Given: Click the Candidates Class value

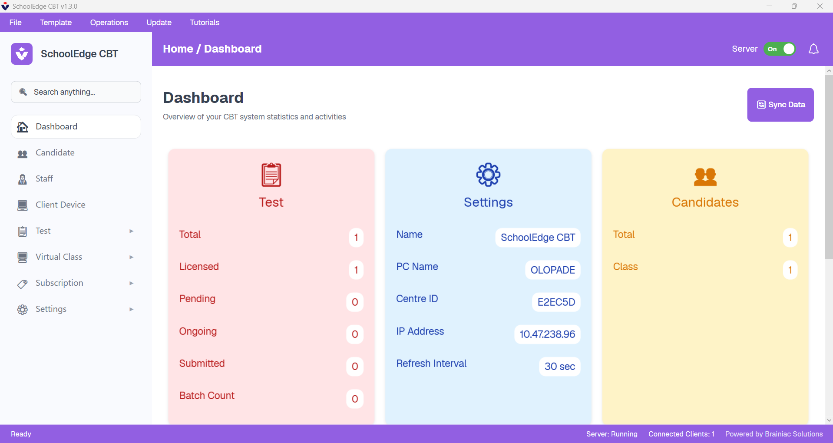Looking at the screenshot, I should click(790, 270).
